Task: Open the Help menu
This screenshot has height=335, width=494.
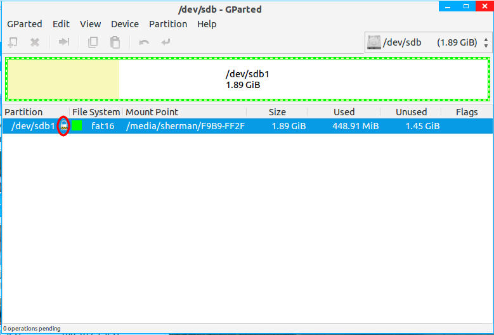Action: 207,24
